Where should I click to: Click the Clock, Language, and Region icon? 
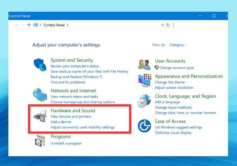(x=144, y=101)
